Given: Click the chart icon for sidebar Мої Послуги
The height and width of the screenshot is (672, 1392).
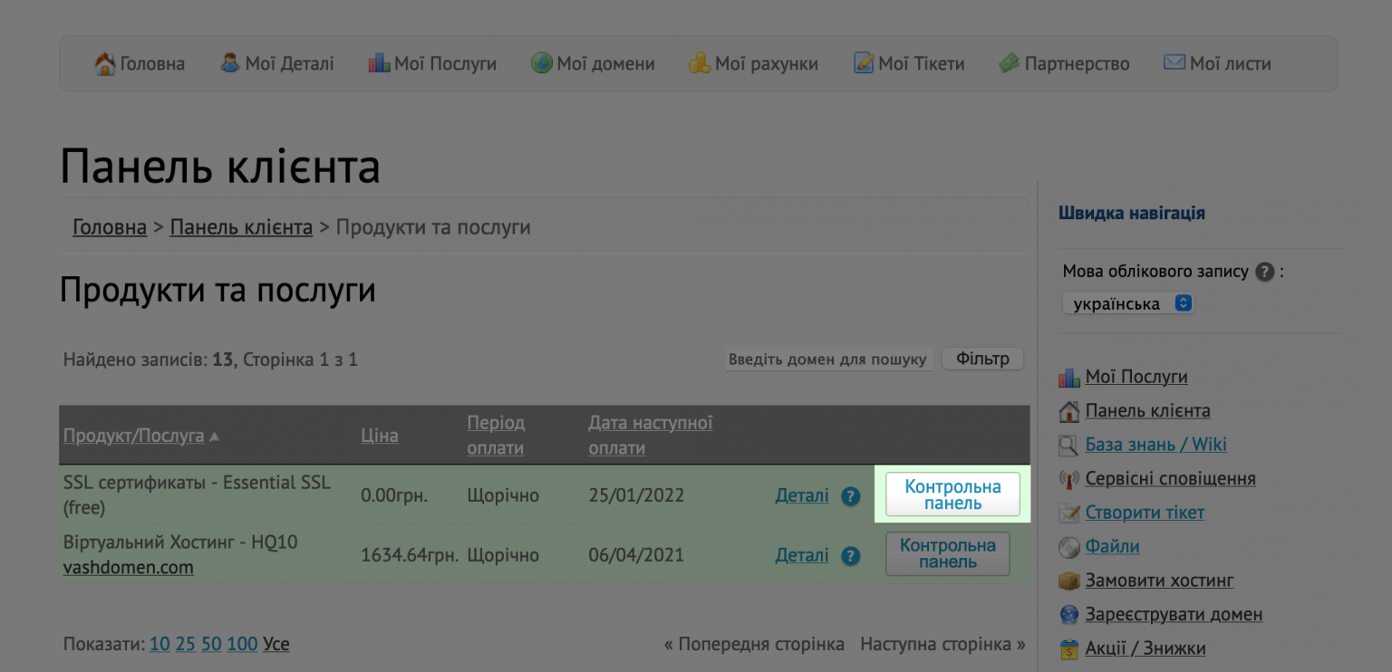Looking at the screenshot, I should (x=1069, y=376).
